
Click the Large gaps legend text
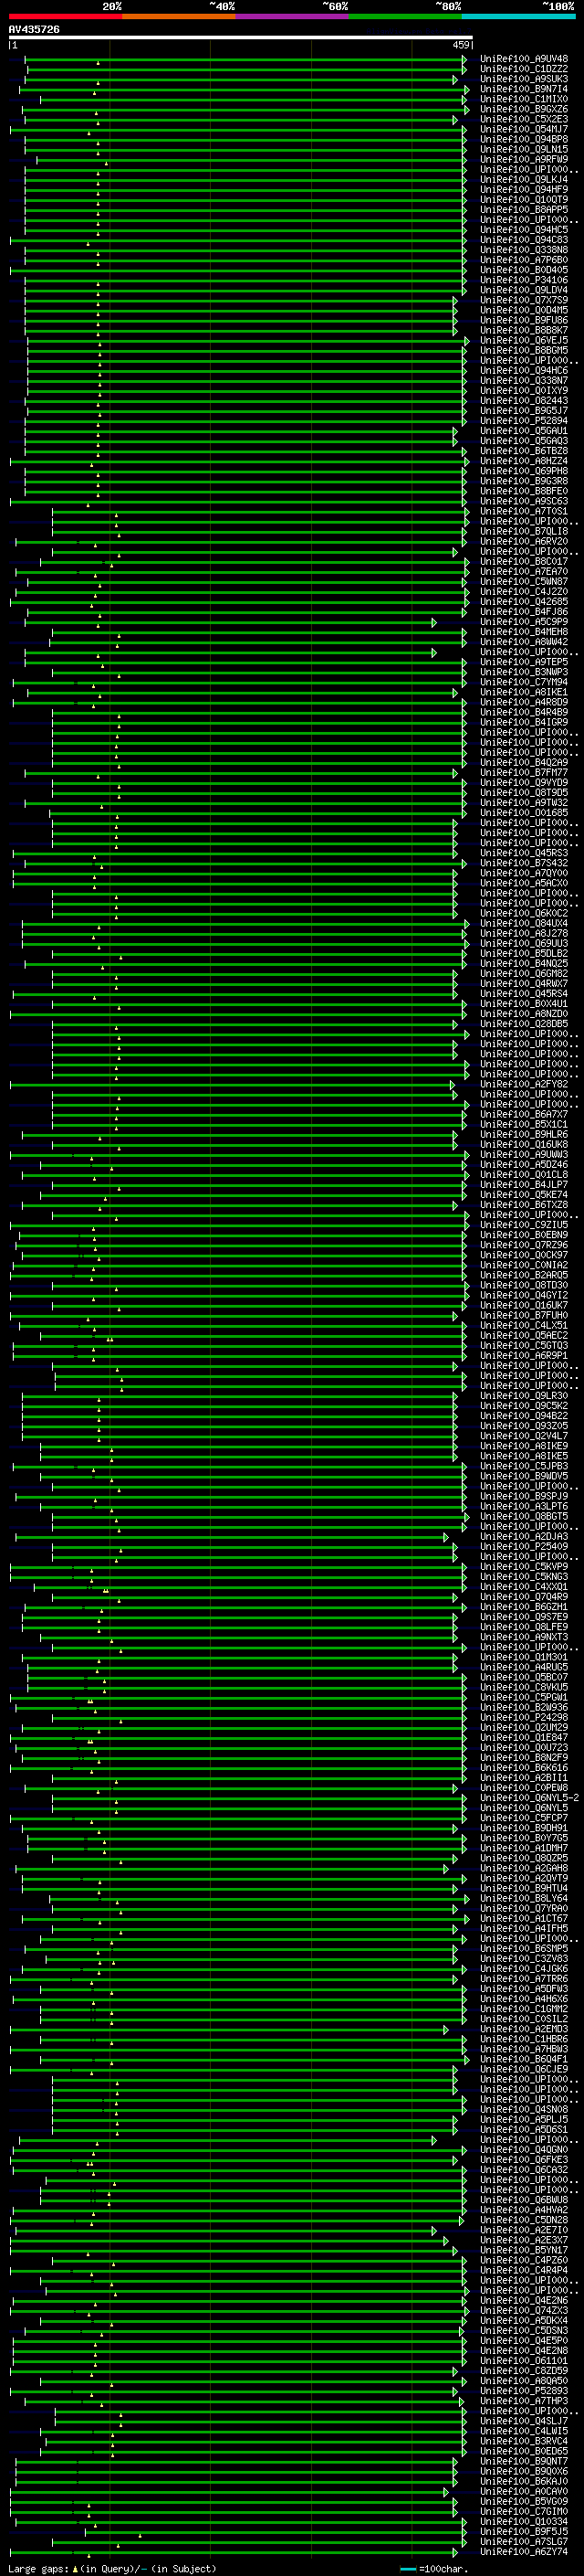point(112,2568)
